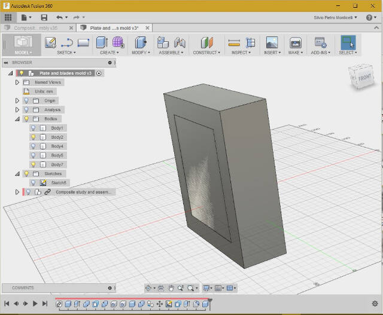Jump to timeline beginning
Image resolution: width=383 pixels, height=315 pixels.
click(x=7, y=304)
